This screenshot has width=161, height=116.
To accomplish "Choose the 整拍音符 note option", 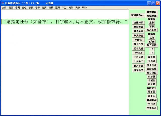I will coord(138,27).
